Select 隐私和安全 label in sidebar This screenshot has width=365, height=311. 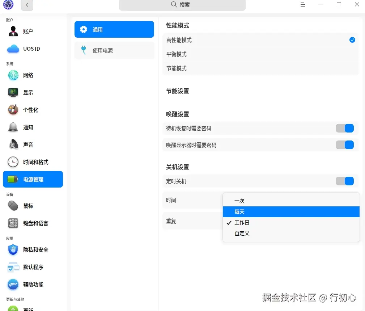point(35,250)
